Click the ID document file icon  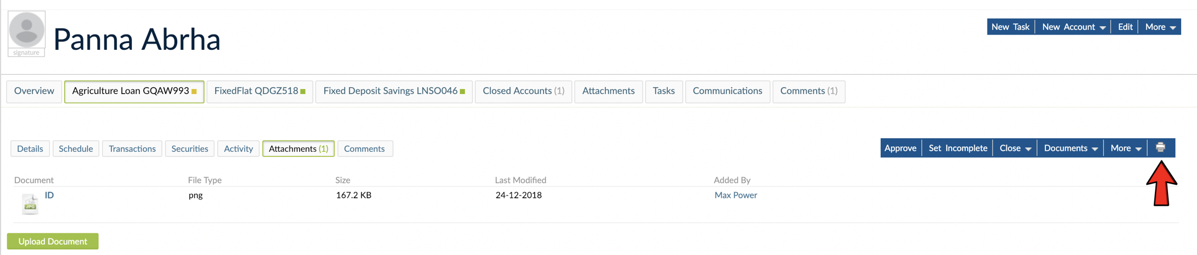[x=30, y=204]
